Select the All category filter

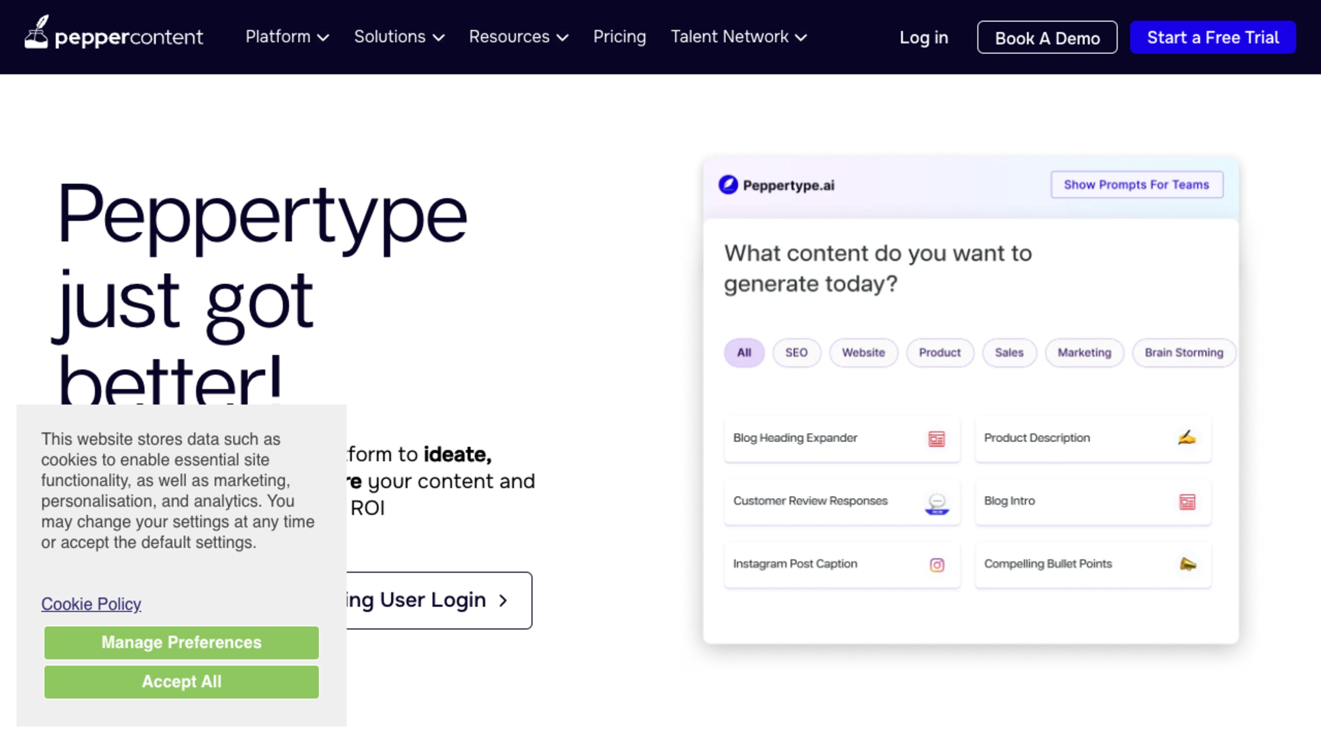pyautogui.click(x=744, y=353)
